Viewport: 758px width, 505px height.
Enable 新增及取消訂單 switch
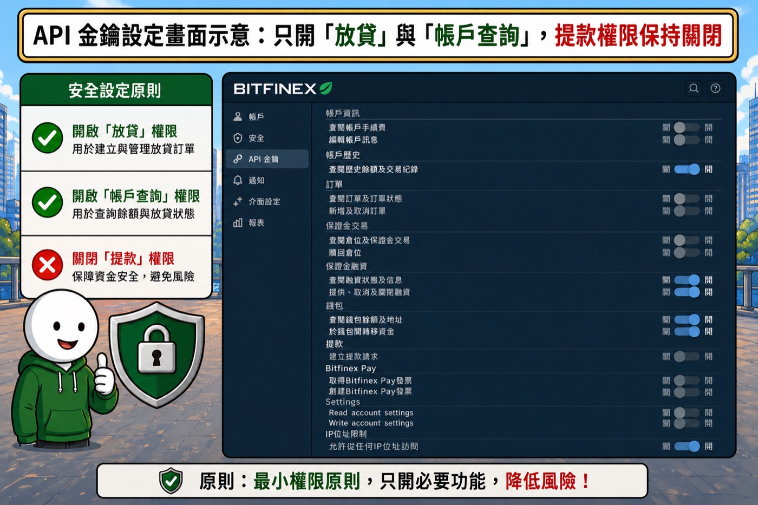tap(687, 211)
